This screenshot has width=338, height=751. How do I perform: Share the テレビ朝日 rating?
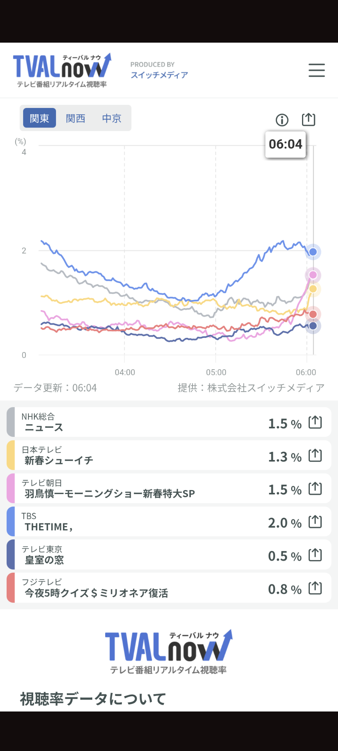[315, 489]
